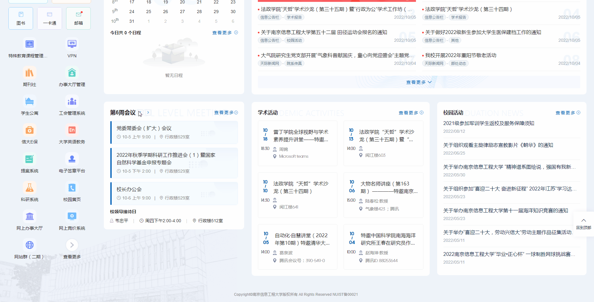594x302 pixels.
Task: Click 邮箱 mailbox shortcut button
Action: click(x=78, y=18)
